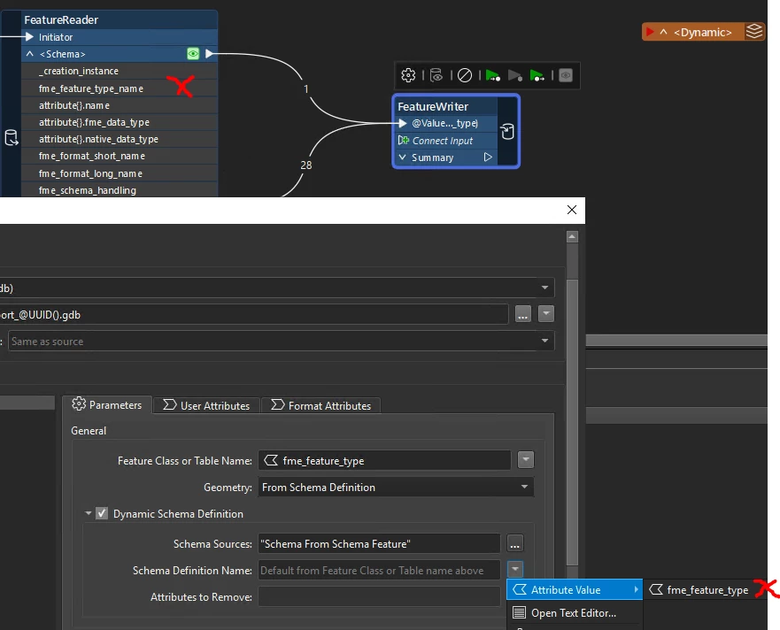Expand the FeatureWriter Summary port chevron

point(403,157)
